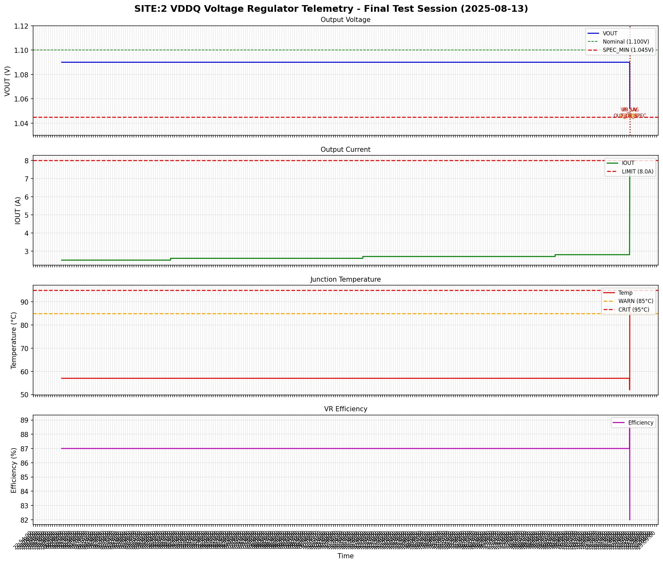Click the Time axis label at the bottom
The width and height of the screenshot is (663, 564).
pos(345,556)
